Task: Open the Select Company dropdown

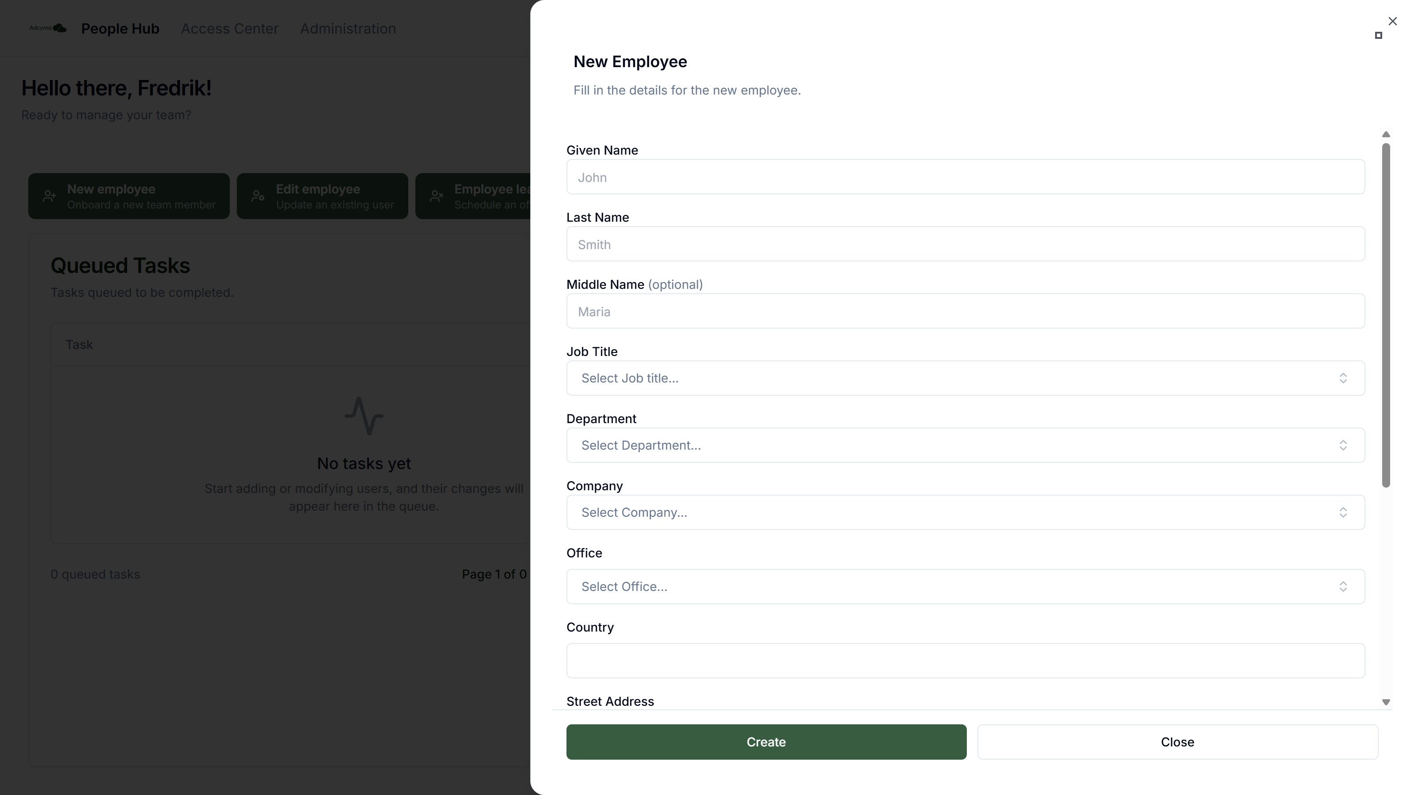Action: 965,512
